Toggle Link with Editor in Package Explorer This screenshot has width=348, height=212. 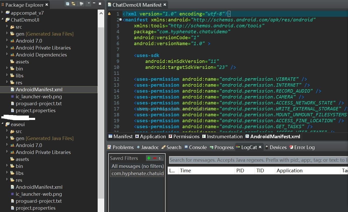pos(73,4)
